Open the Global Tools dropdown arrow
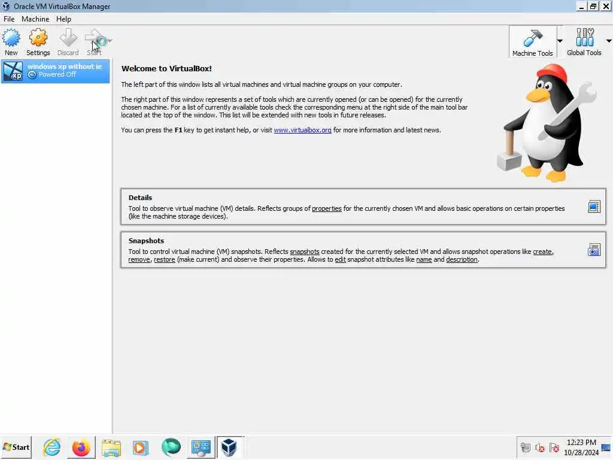Viewport: 613px width, 460px height. [x=609, y=41]
